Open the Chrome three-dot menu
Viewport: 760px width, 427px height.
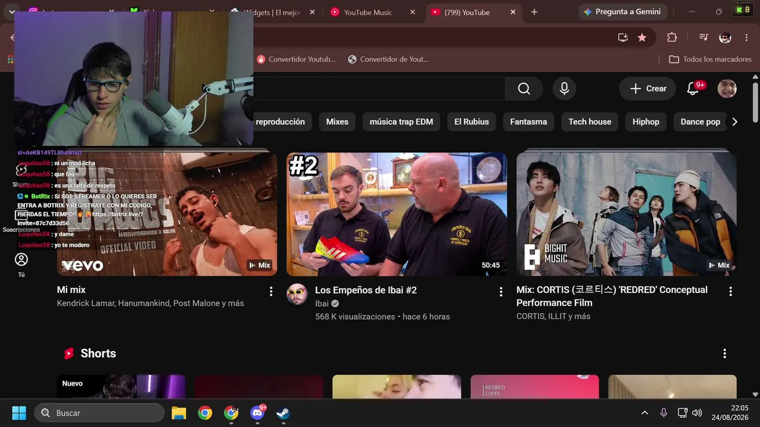point(746,37)
